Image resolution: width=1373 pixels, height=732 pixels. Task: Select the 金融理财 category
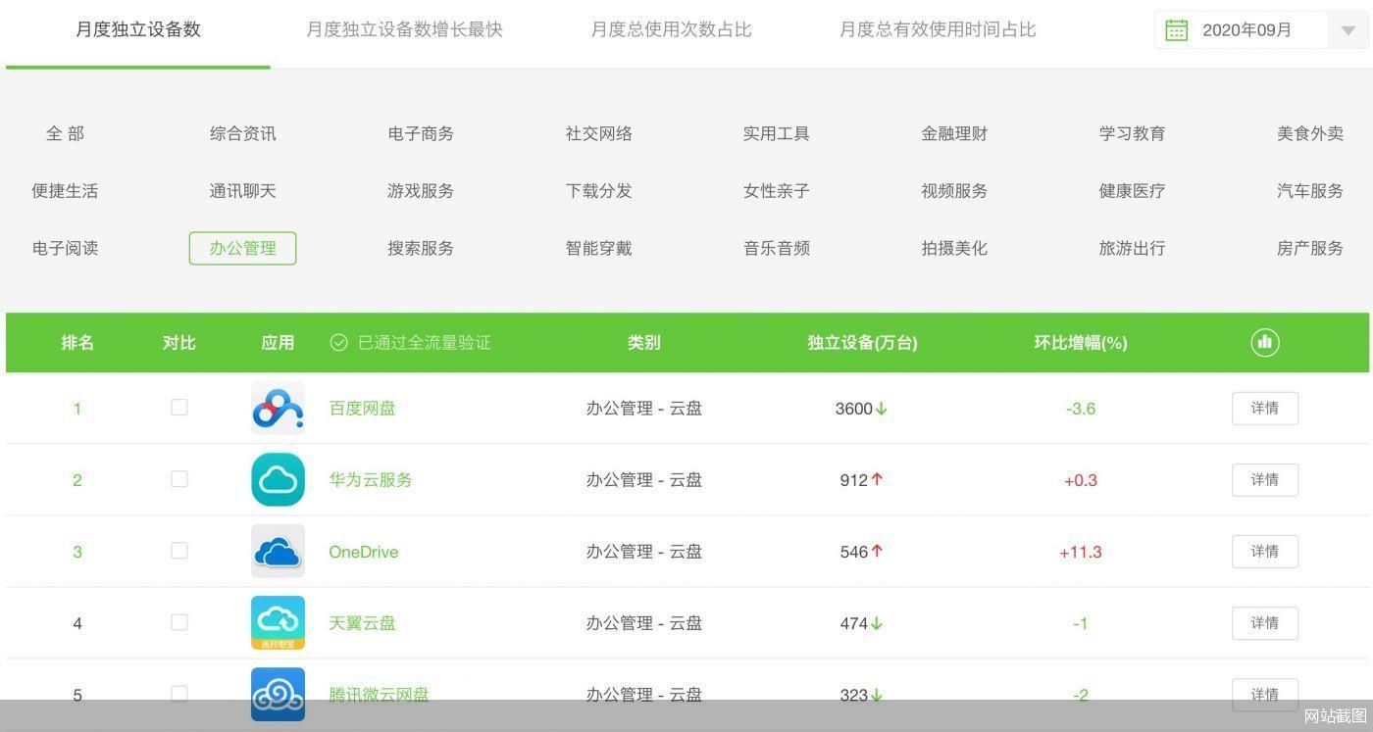click(954, 133)
